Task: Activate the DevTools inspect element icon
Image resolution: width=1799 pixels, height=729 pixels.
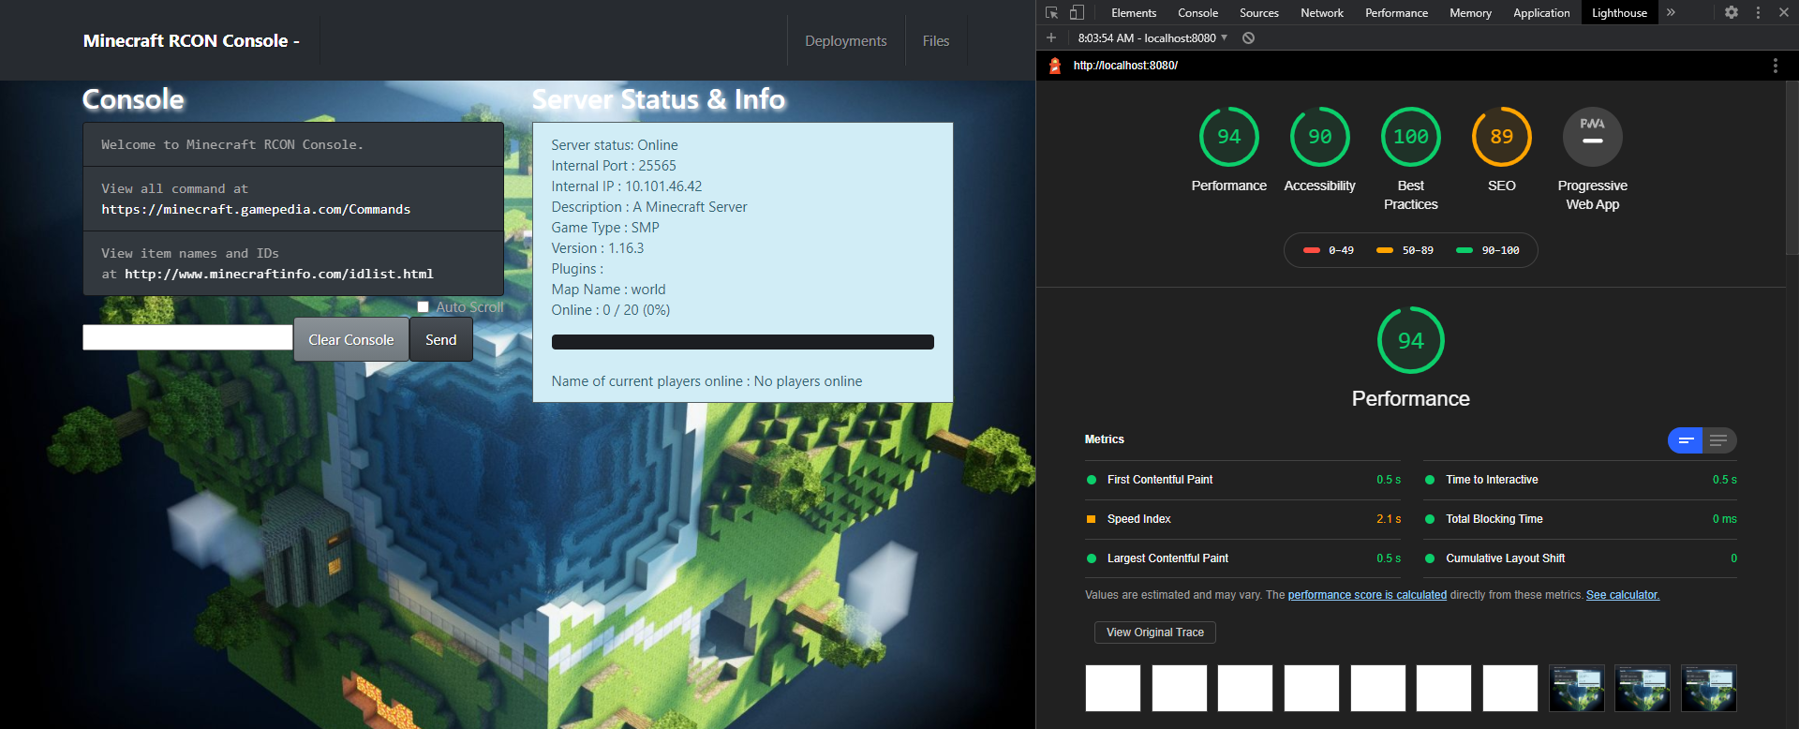Action: pos(1051,13)
